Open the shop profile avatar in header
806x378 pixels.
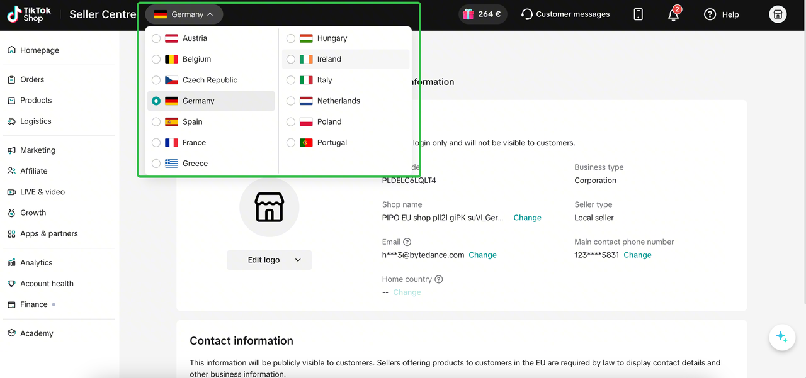(778, 14)
